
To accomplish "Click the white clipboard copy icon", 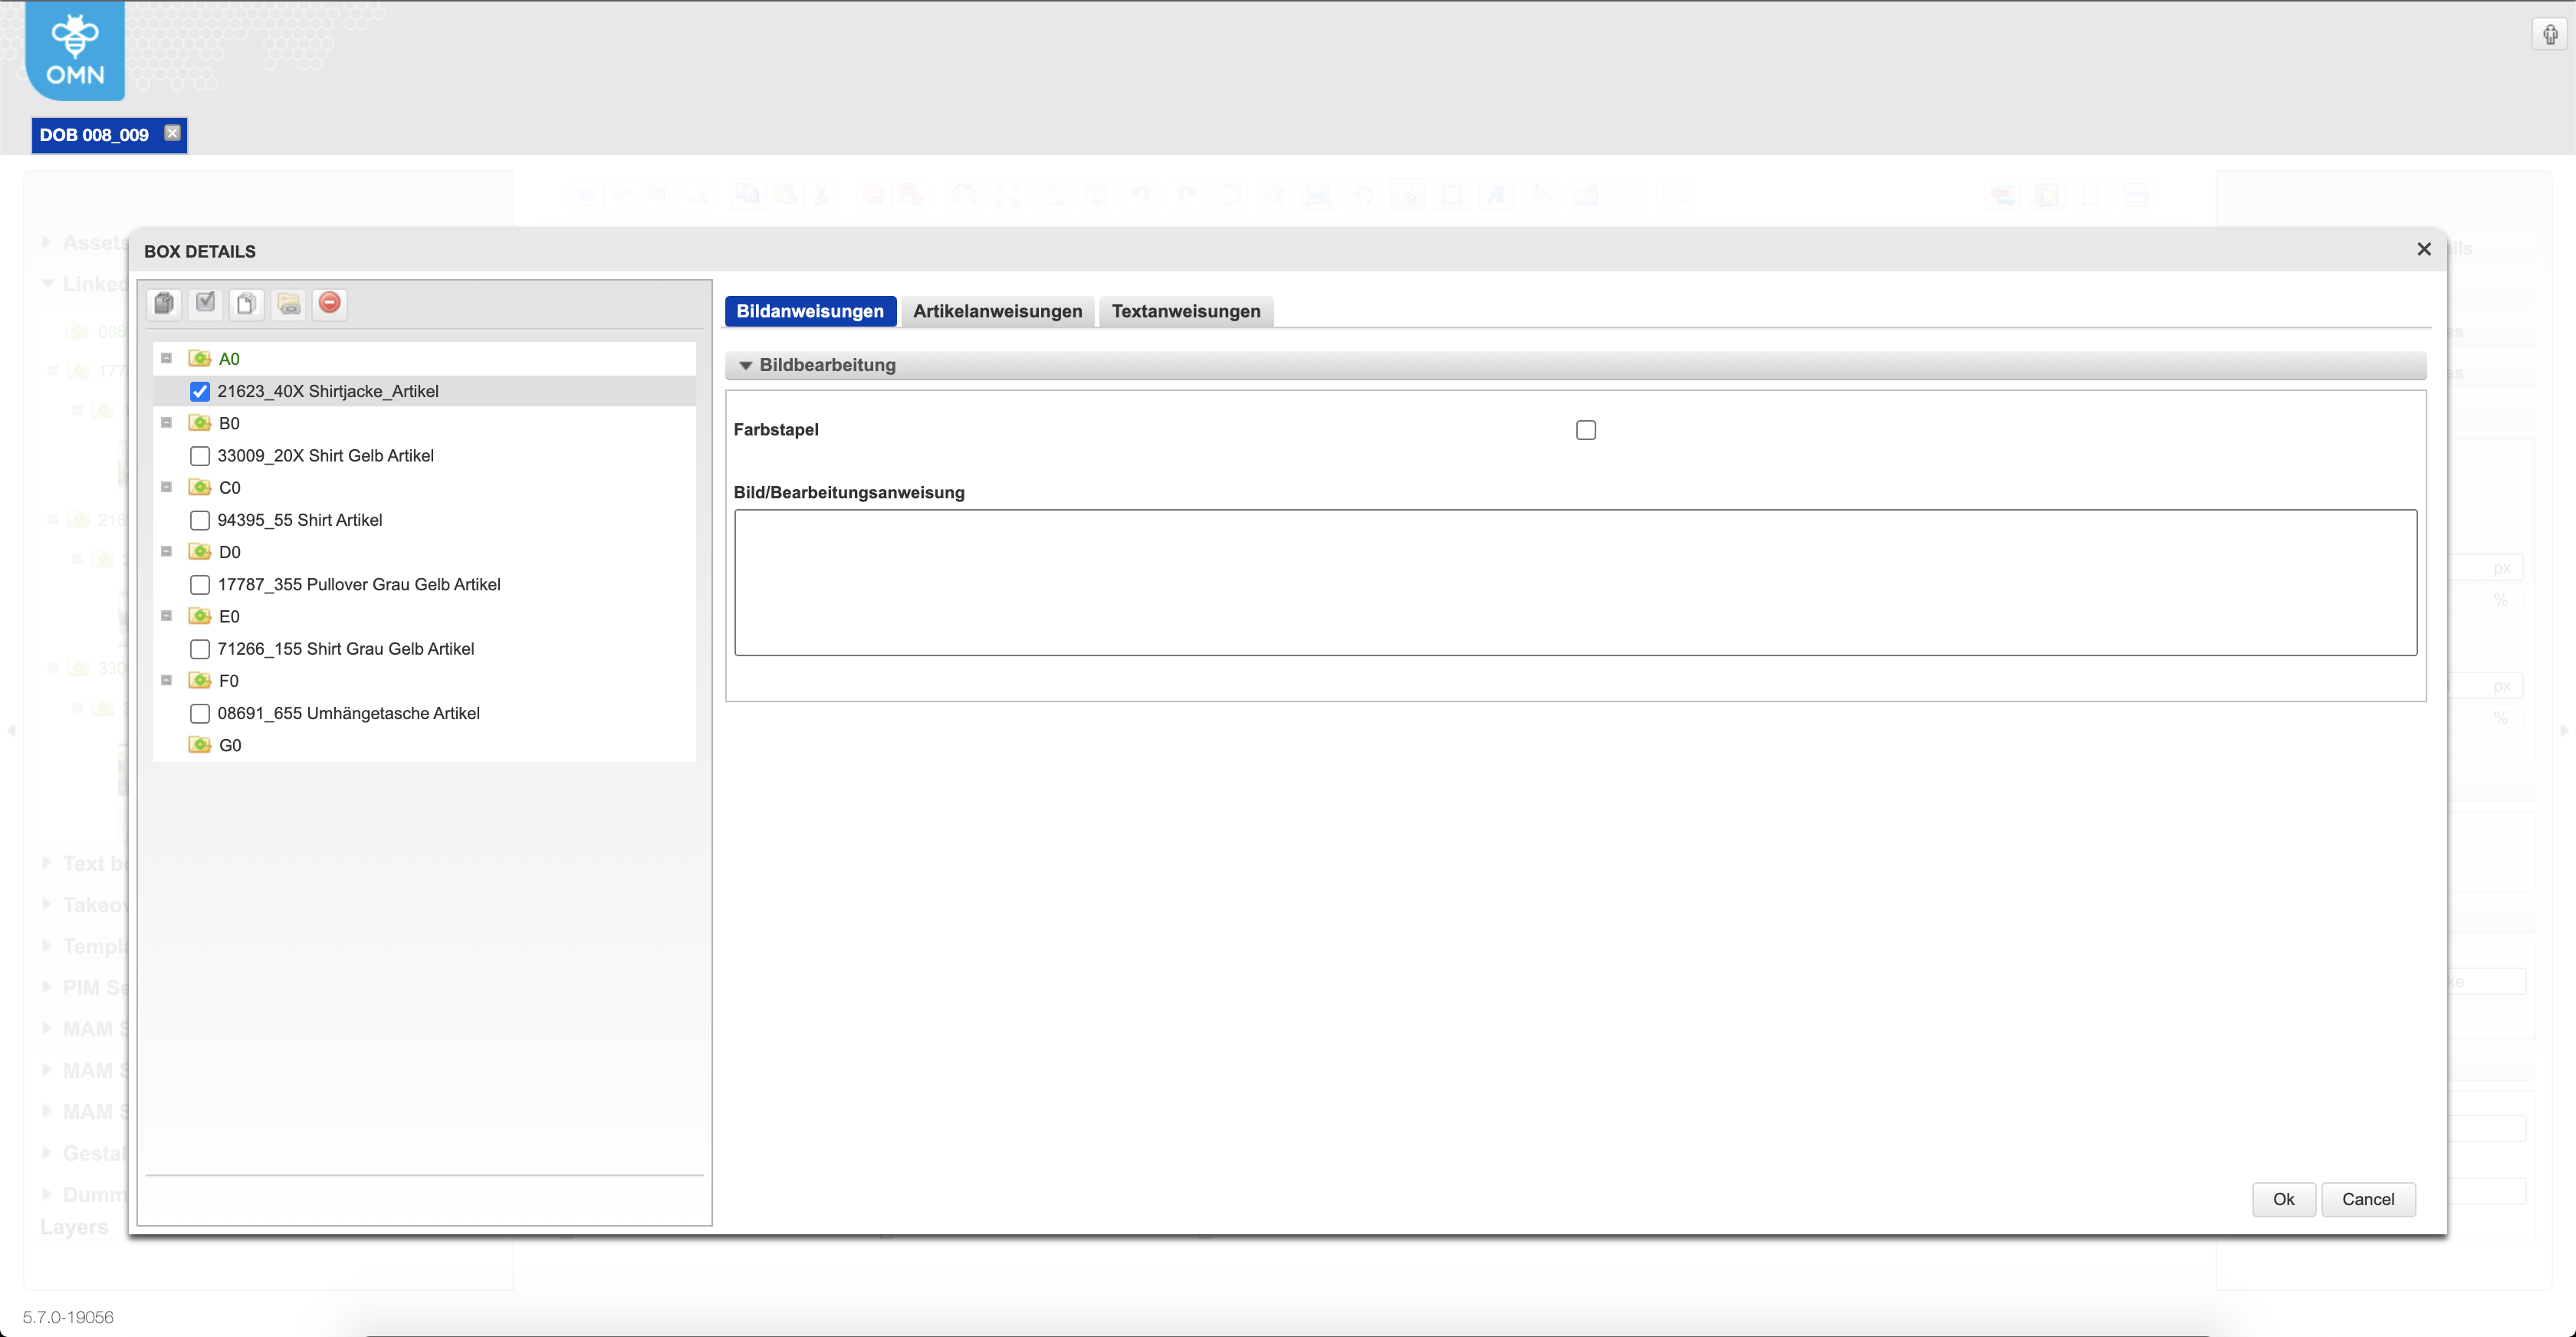I will (247, 303).
